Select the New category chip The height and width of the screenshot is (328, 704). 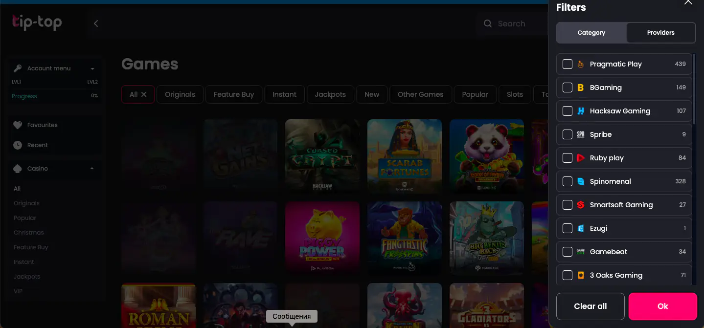click(x=372, y=94)
